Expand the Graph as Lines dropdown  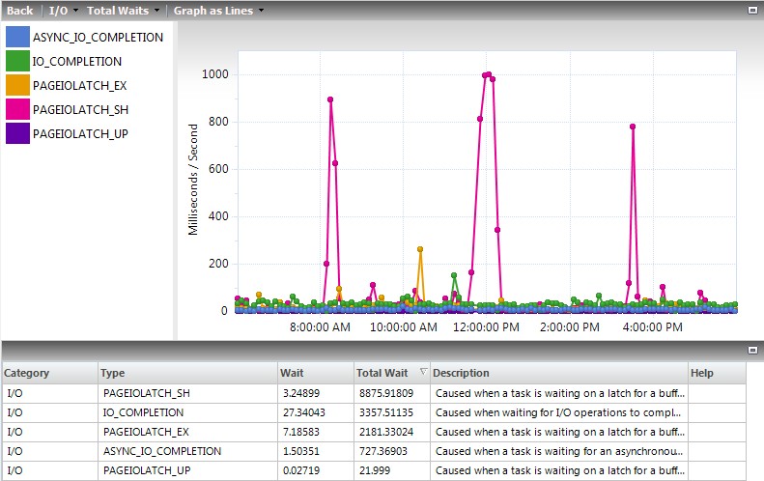(218, 11)
